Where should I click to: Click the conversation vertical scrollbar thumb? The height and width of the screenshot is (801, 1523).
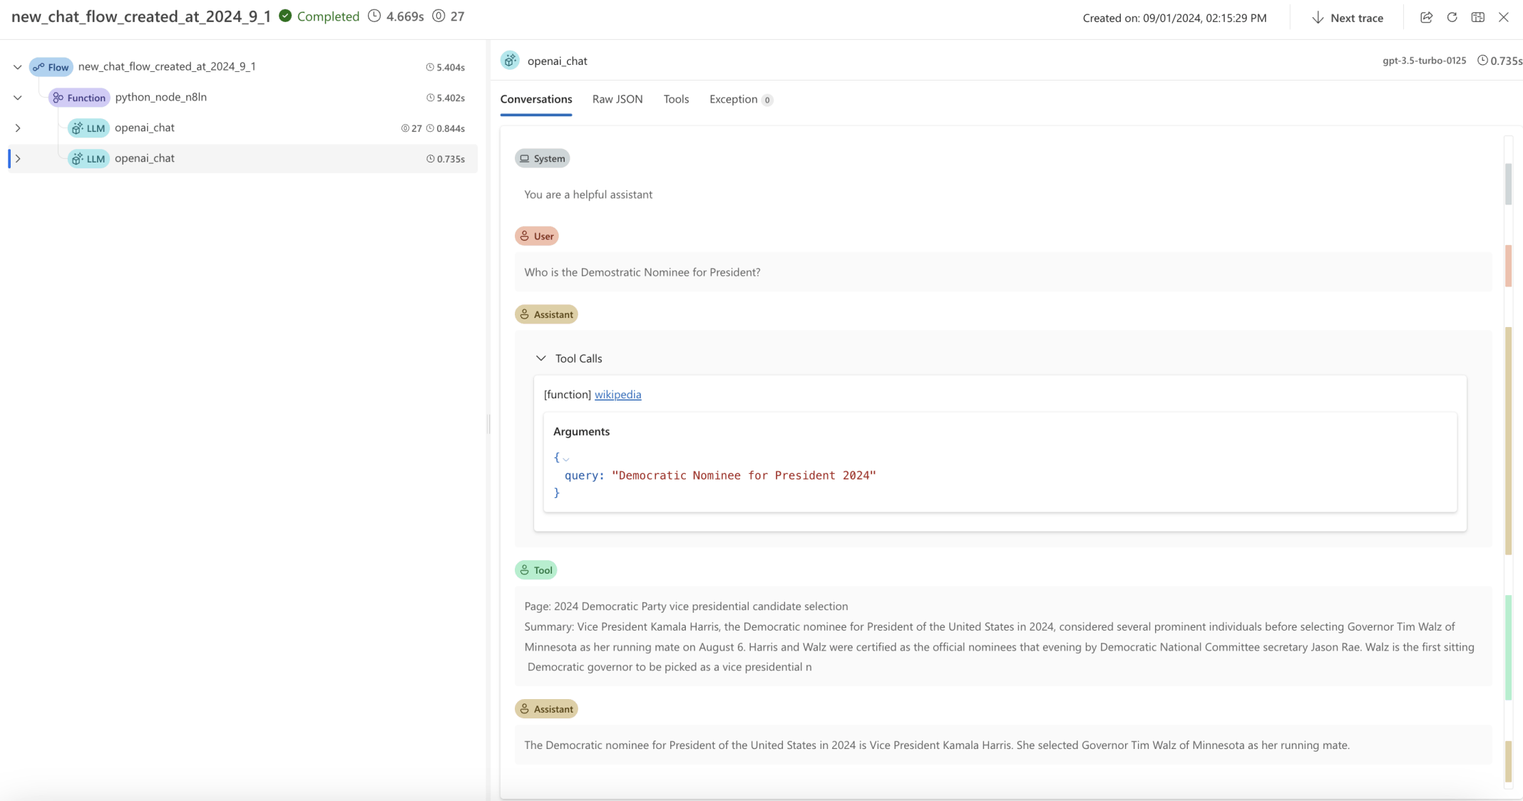pyautogui.click(x=1508, y=184)
